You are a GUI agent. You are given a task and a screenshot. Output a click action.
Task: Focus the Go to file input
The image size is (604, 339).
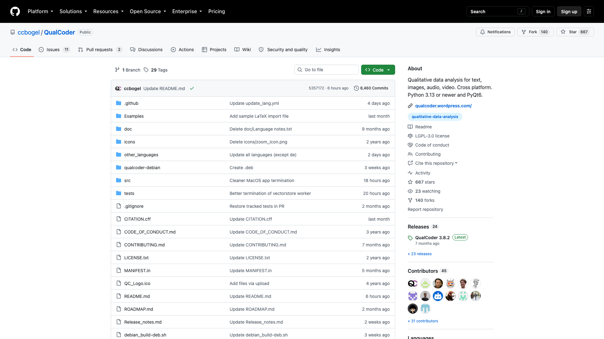327,70
